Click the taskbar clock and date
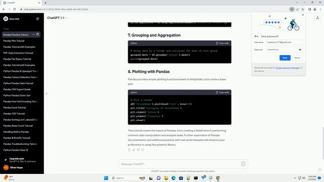 click(312, 178)
